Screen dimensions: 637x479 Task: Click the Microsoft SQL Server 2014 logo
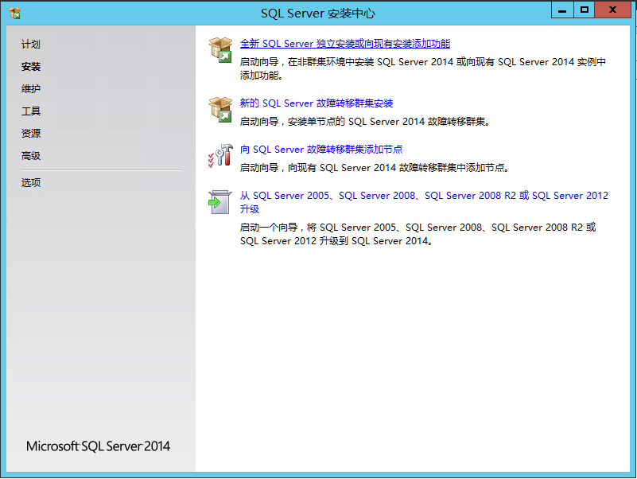(x=98, y=446)
